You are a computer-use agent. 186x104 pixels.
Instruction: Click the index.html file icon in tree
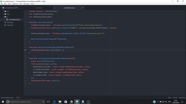pyautogui.click(x=5, y=25)
